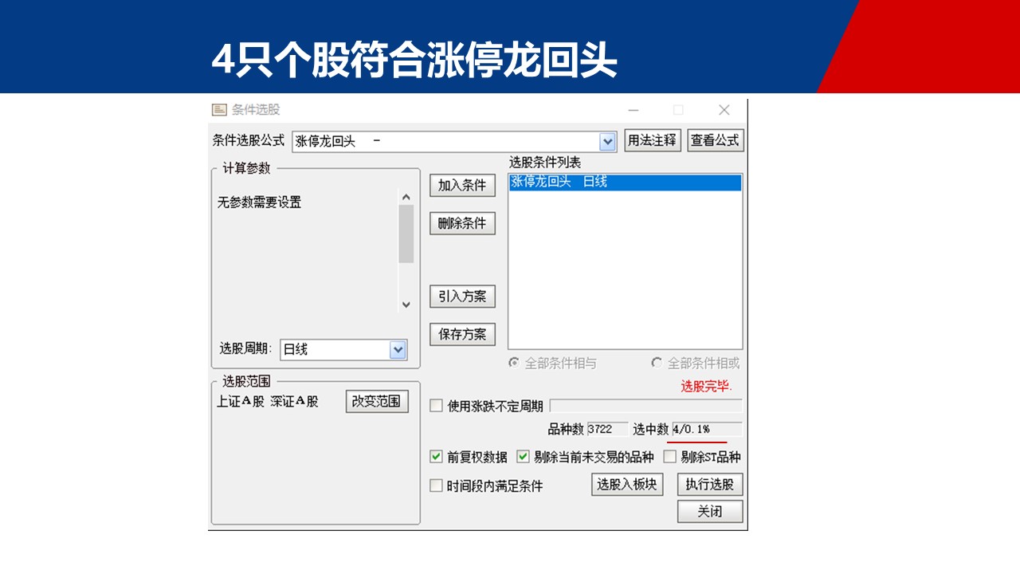
Task: Click the 品种数 field showing 3722
Action: click(x=607, y=429)
